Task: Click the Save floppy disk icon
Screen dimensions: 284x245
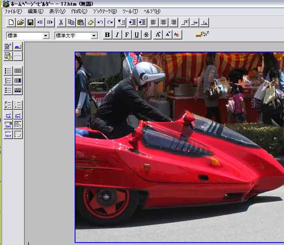Action: pyautogui.click(x=30, y=22)
